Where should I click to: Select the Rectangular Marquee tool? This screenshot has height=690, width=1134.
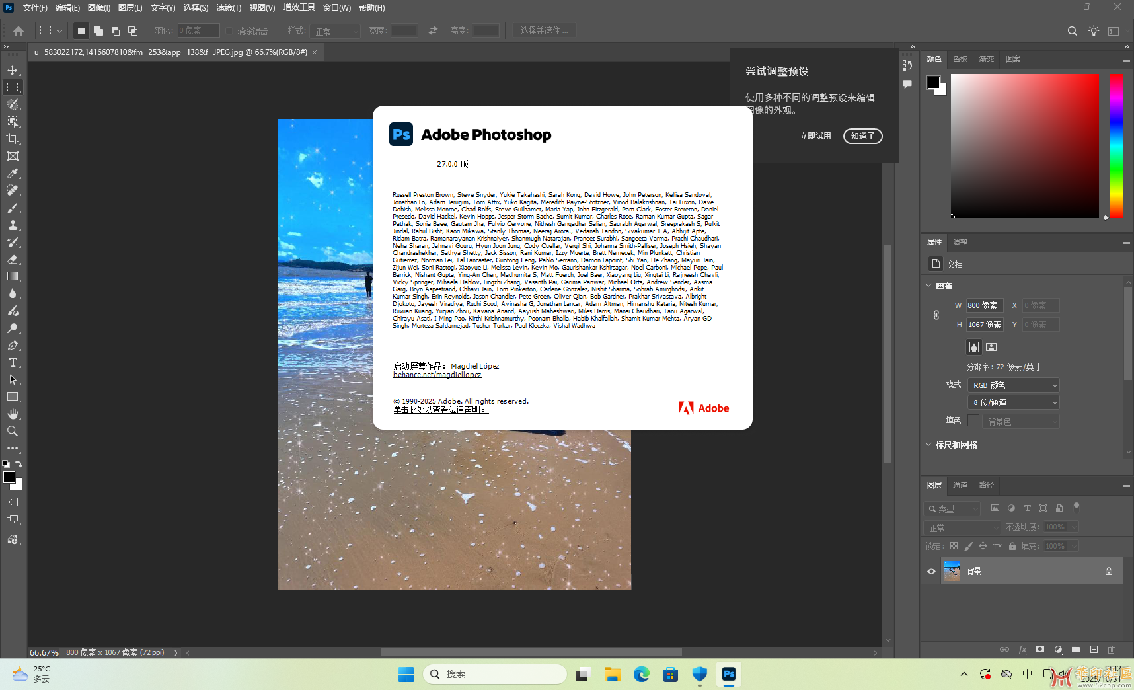[13, 87]
